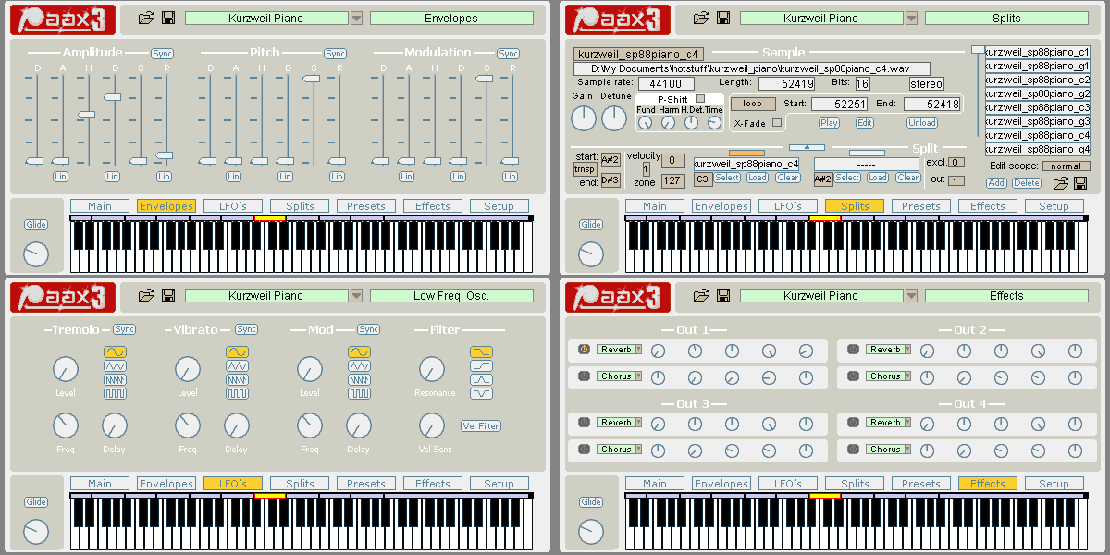Collapse Split section with the up-arrow button
This screenshot has height=555, width=1110.
(807, 146)
